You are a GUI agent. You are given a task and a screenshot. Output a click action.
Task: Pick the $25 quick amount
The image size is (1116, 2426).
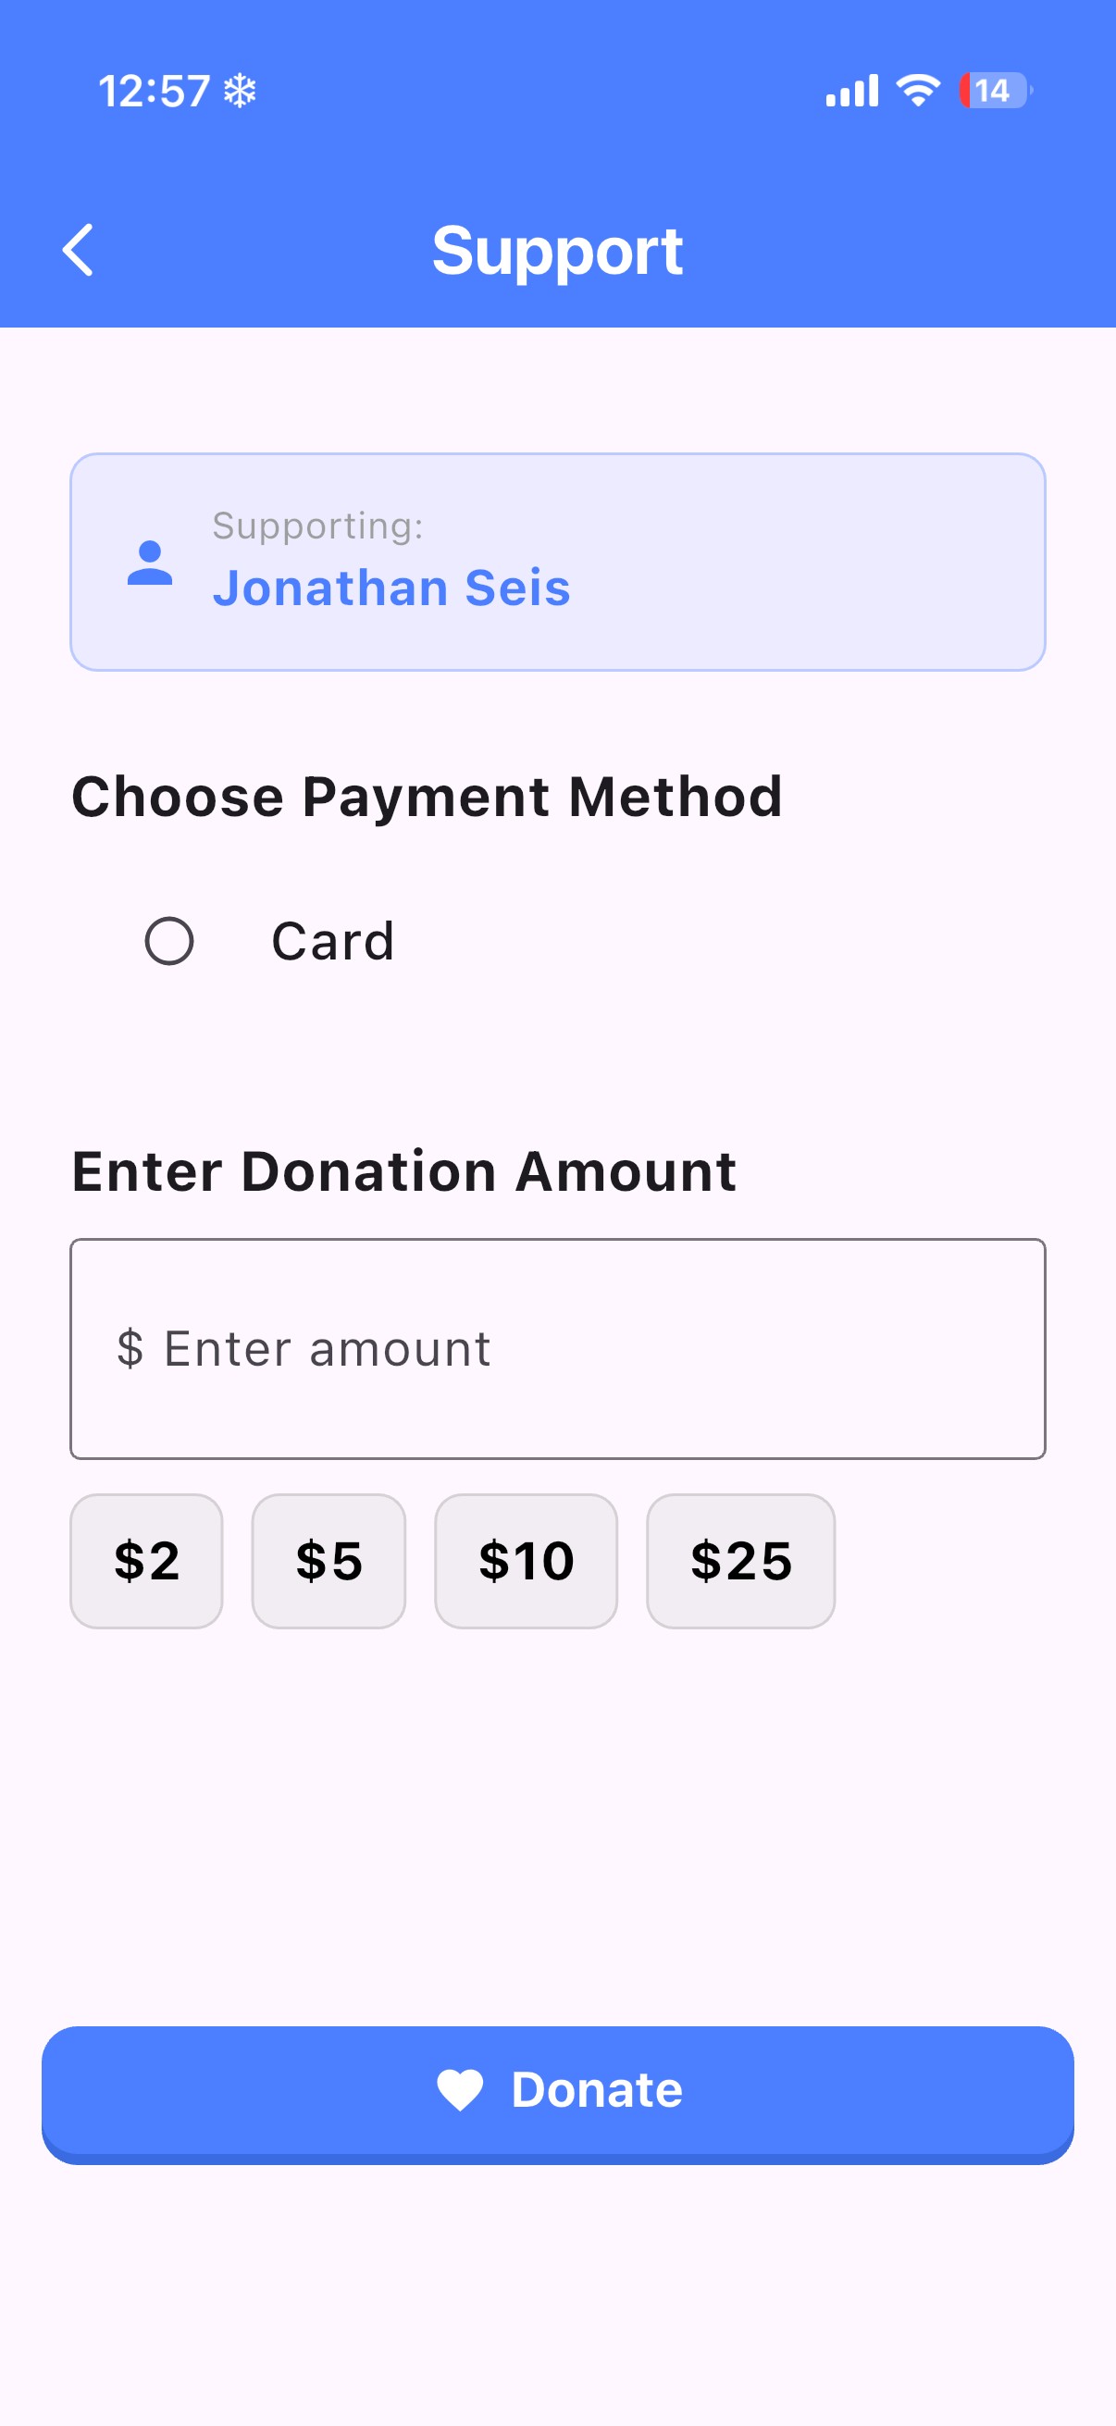740,1561
